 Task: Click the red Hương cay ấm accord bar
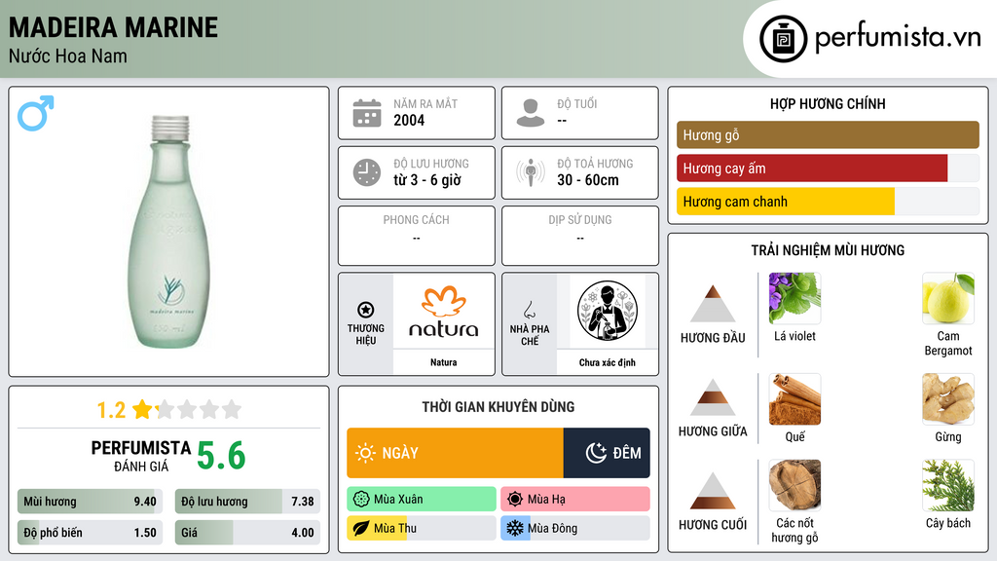[x=812, y=168]
